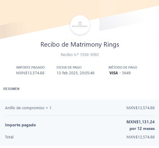Select the Total amount MXN$13,574.88
Screen dimensions: 159x148
[x=140, y=137]
